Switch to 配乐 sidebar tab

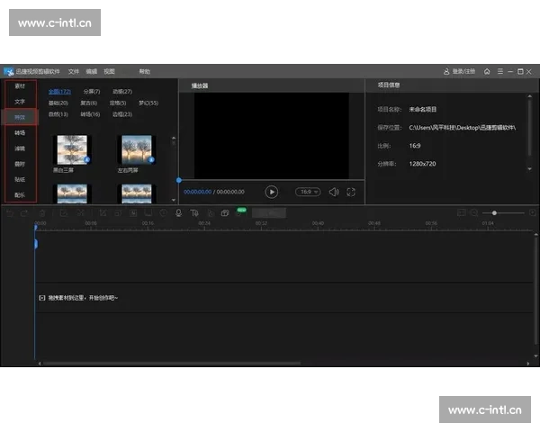pos(20,195)
